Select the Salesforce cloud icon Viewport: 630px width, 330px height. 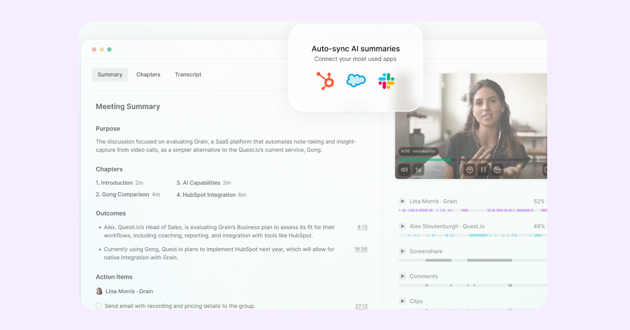click(x=356, y=81)
